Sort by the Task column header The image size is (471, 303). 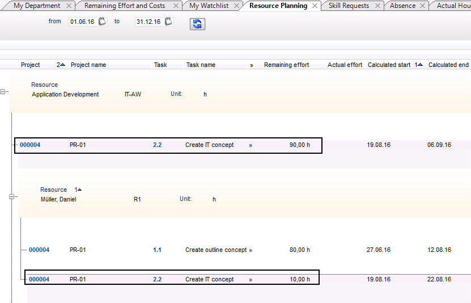tap(160, 65)
